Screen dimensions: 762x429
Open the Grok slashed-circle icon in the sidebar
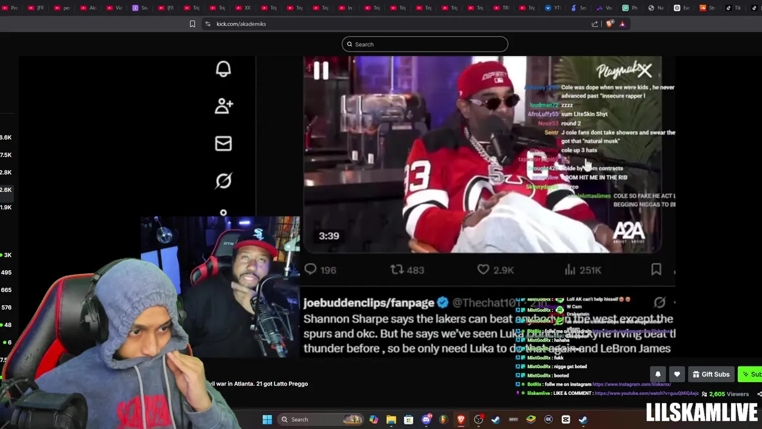click(x=223, y=181)
